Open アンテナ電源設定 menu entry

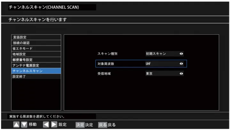click(36, 65)
